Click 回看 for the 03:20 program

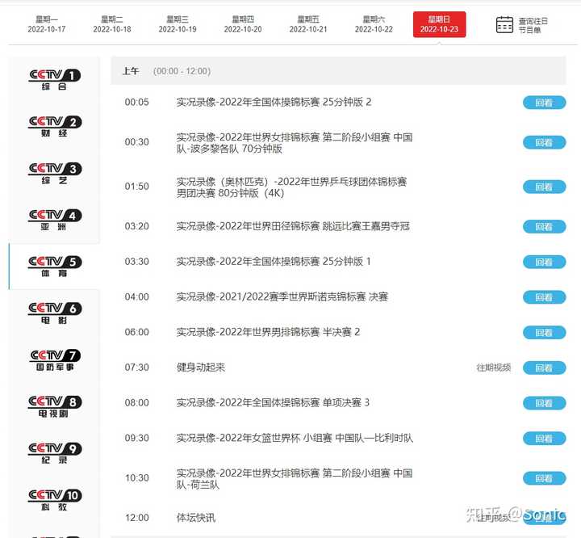545,227
